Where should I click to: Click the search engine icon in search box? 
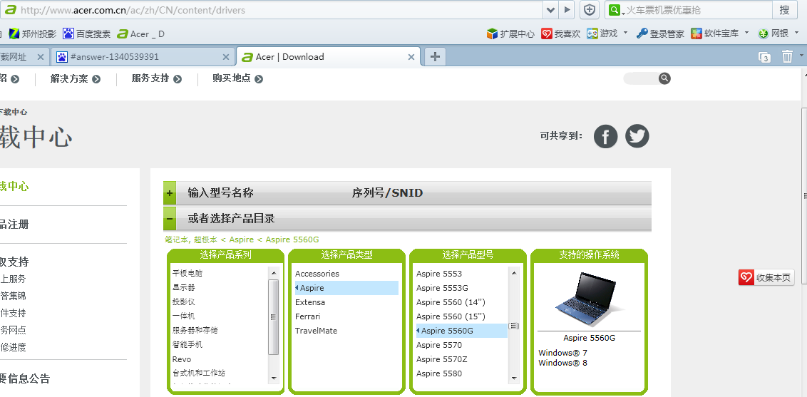tap(614, 10)
